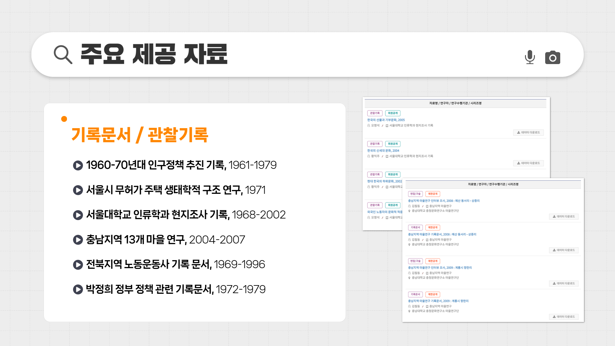Click the 기록문서 tag above 마을연구 기록문서, 2008

(415, 227)
